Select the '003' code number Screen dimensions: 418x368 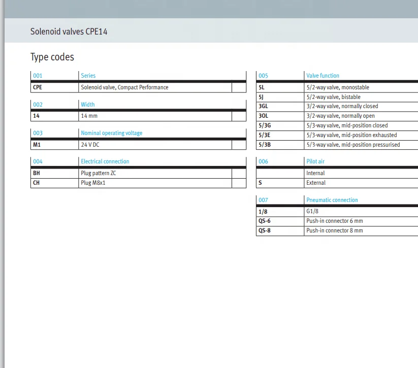38,132
